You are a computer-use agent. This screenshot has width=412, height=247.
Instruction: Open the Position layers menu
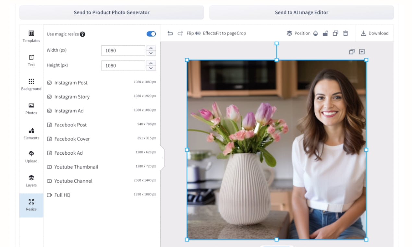(298, 33)
